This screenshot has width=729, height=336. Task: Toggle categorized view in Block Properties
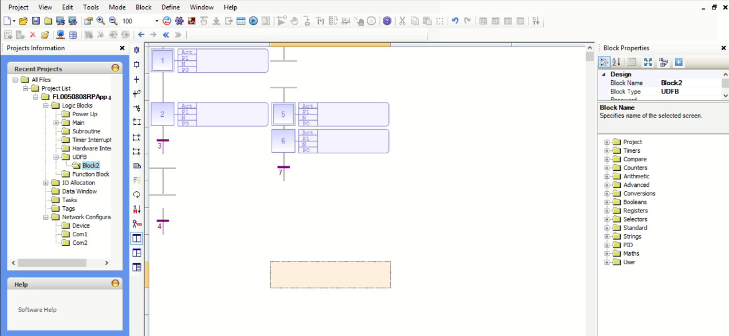pyautogui.click(x=605, y=62)
